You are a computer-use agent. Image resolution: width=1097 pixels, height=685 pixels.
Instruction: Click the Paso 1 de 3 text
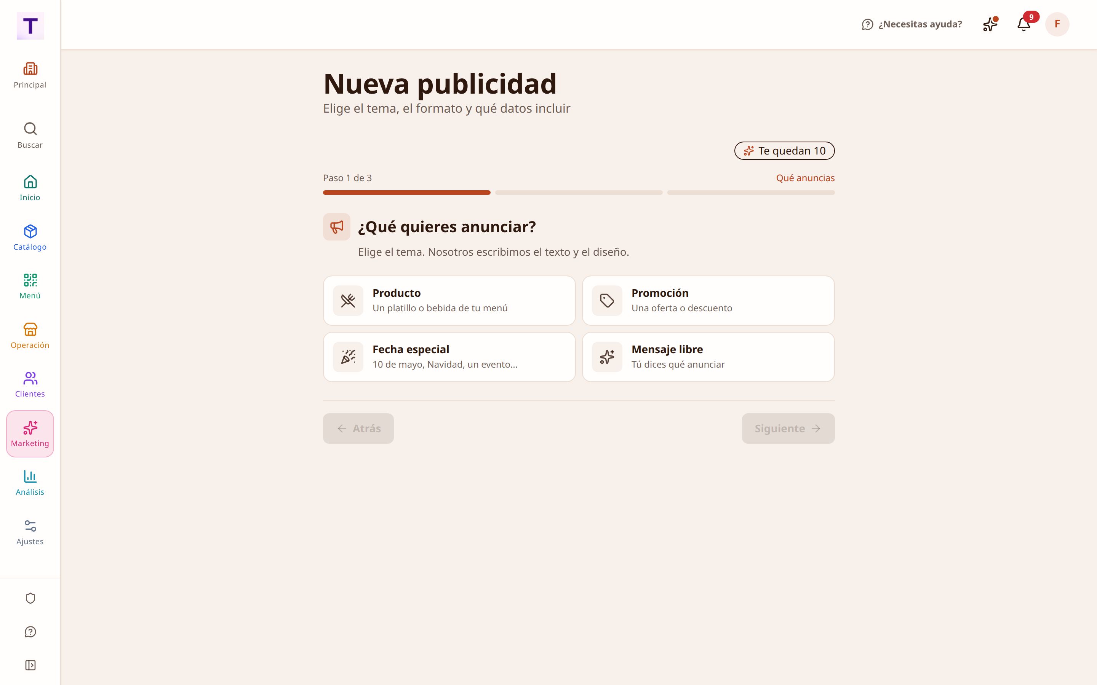point(347,178)
